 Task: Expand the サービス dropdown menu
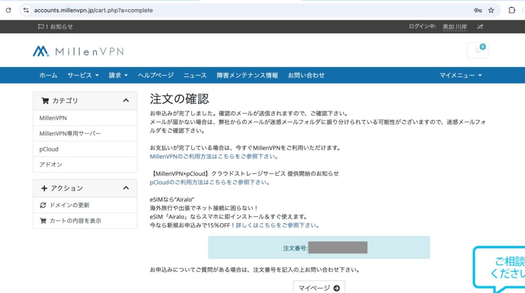[83, 75]
